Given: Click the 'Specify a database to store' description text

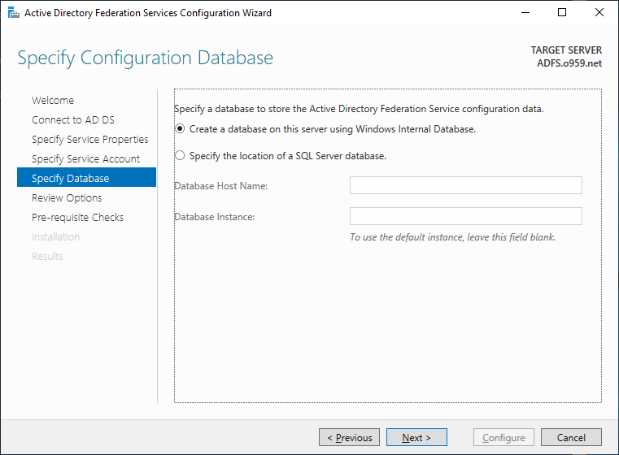Looking at the screenshot, I should point(359,109).
